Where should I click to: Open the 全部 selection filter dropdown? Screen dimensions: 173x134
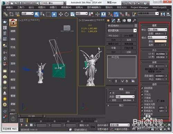click(27, 14)
